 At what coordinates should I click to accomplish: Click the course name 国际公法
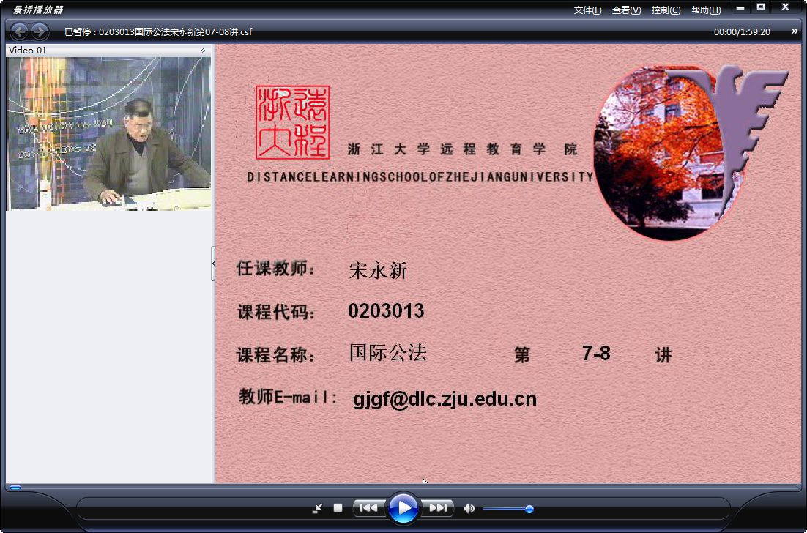388,353
